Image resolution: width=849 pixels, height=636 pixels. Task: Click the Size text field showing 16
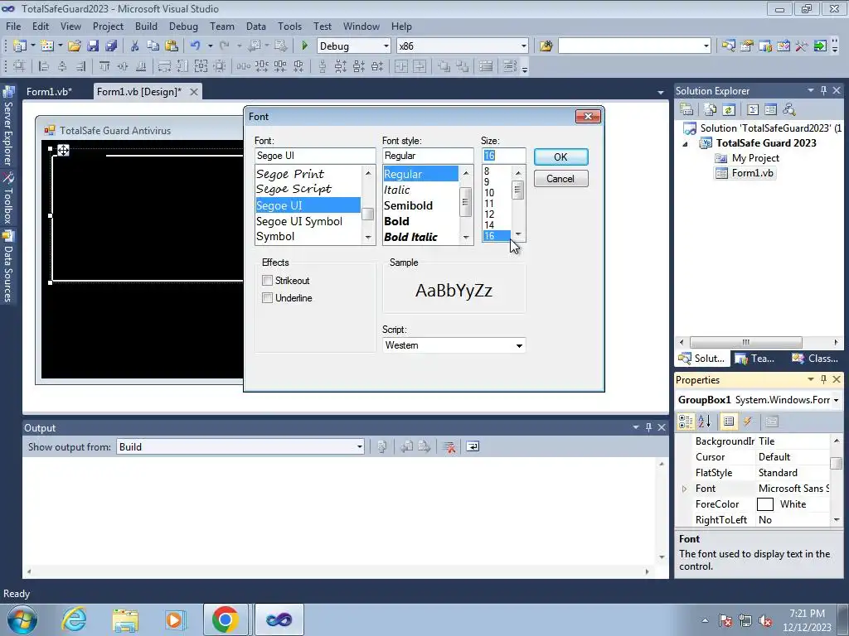click(503, 156)
